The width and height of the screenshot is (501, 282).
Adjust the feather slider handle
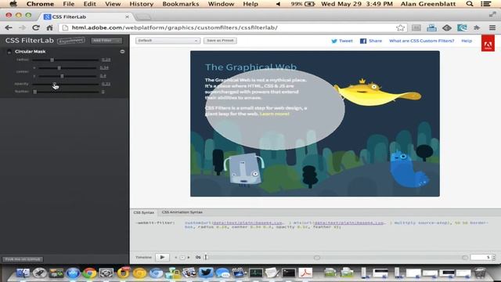click(34, 92)
